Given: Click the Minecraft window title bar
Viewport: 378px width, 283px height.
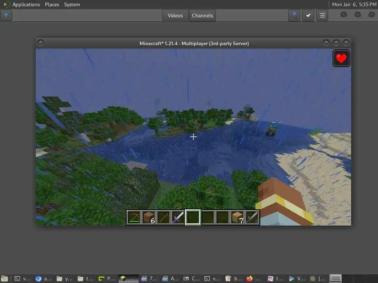Looking at the screenshot, I should [194, 43].
